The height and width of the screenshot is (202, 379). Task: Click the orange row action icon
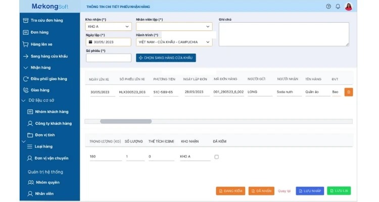(x=348, y=92)
